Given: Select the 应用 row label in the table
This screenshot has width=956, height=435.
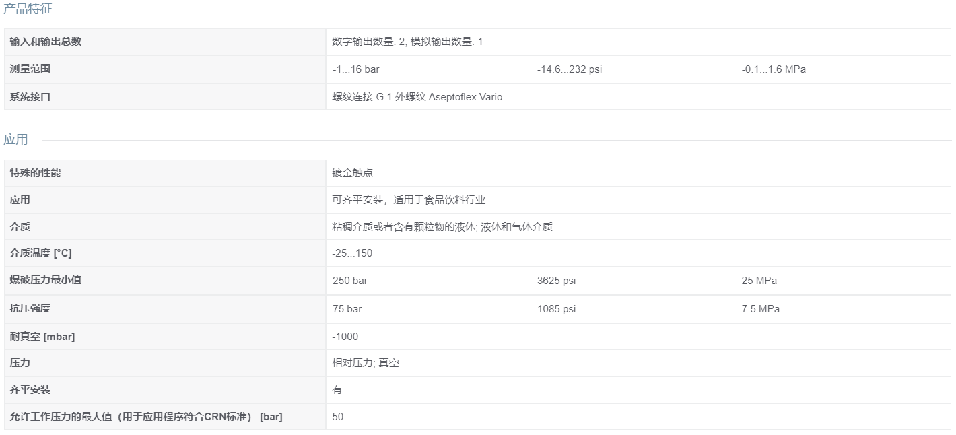Looking at the screenshot, I should click(x=20, y=200).
